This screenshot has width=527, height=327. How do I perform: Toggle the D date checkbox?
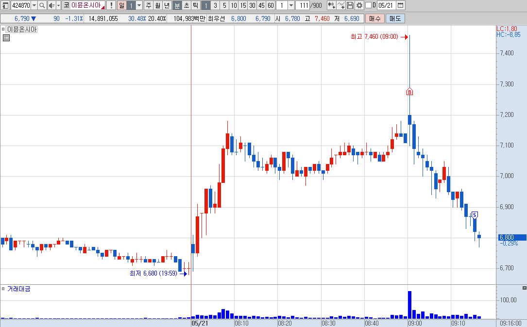pyautogui.click(x=368, y=5)
